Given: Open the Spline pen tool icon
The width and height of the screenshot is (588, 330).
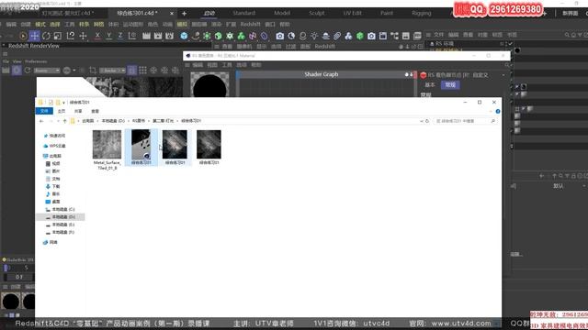Looking at the screenshot, I should pyautogui.click(x=196, y=36).
